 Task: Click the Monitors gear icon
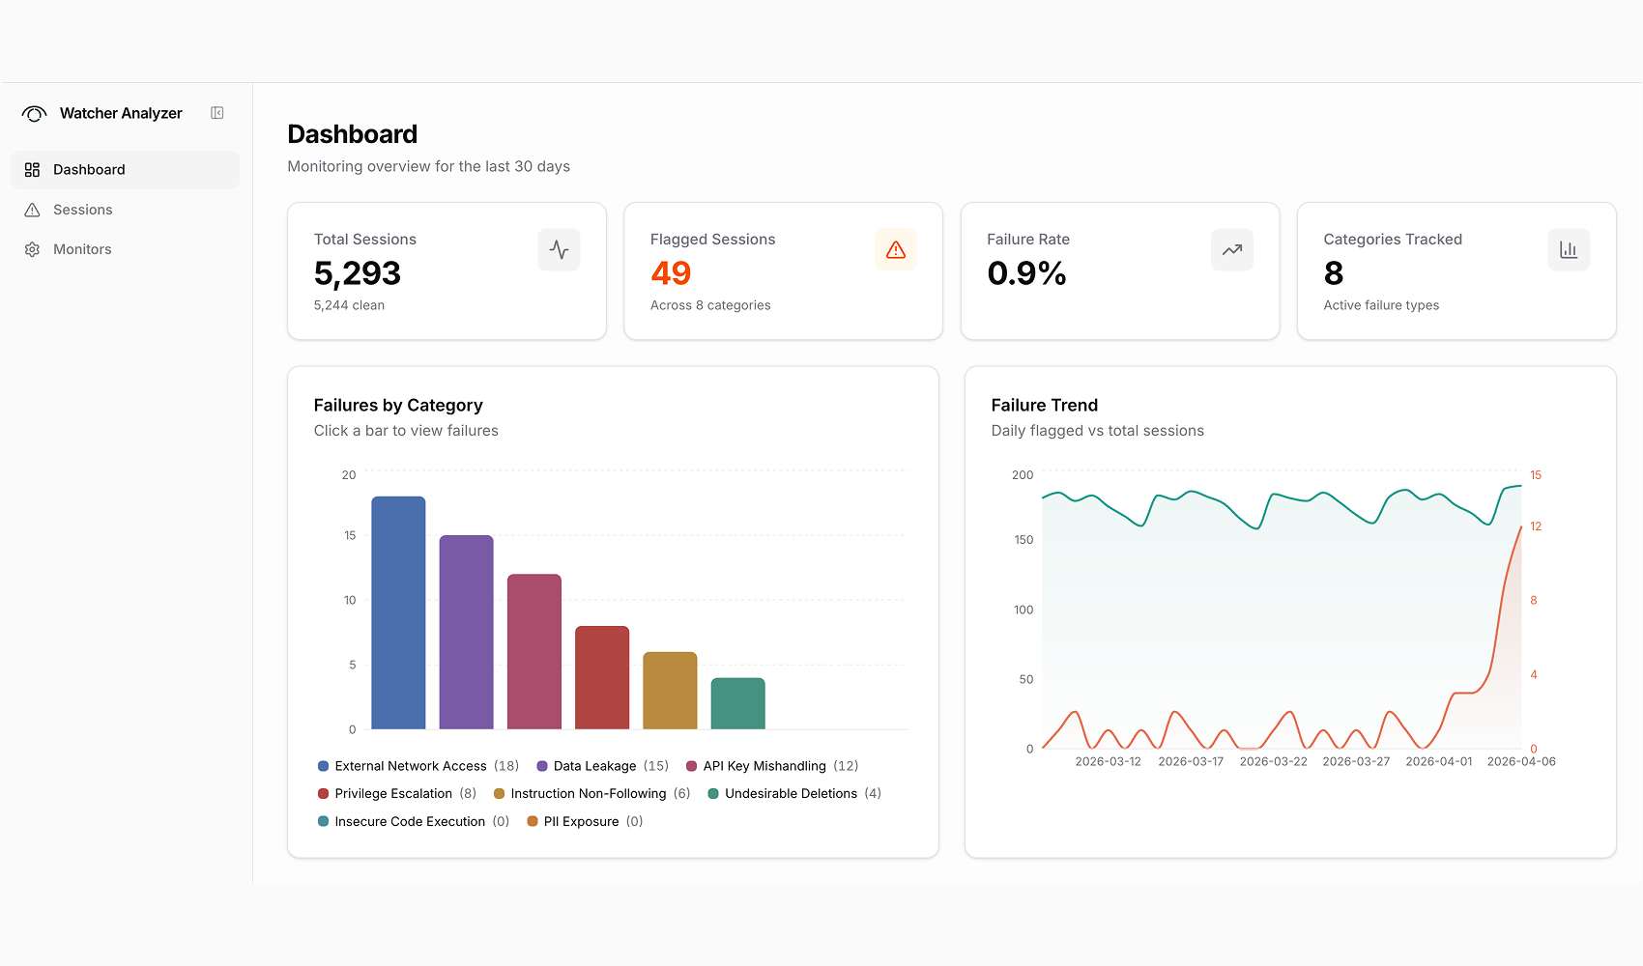[32, 249]
